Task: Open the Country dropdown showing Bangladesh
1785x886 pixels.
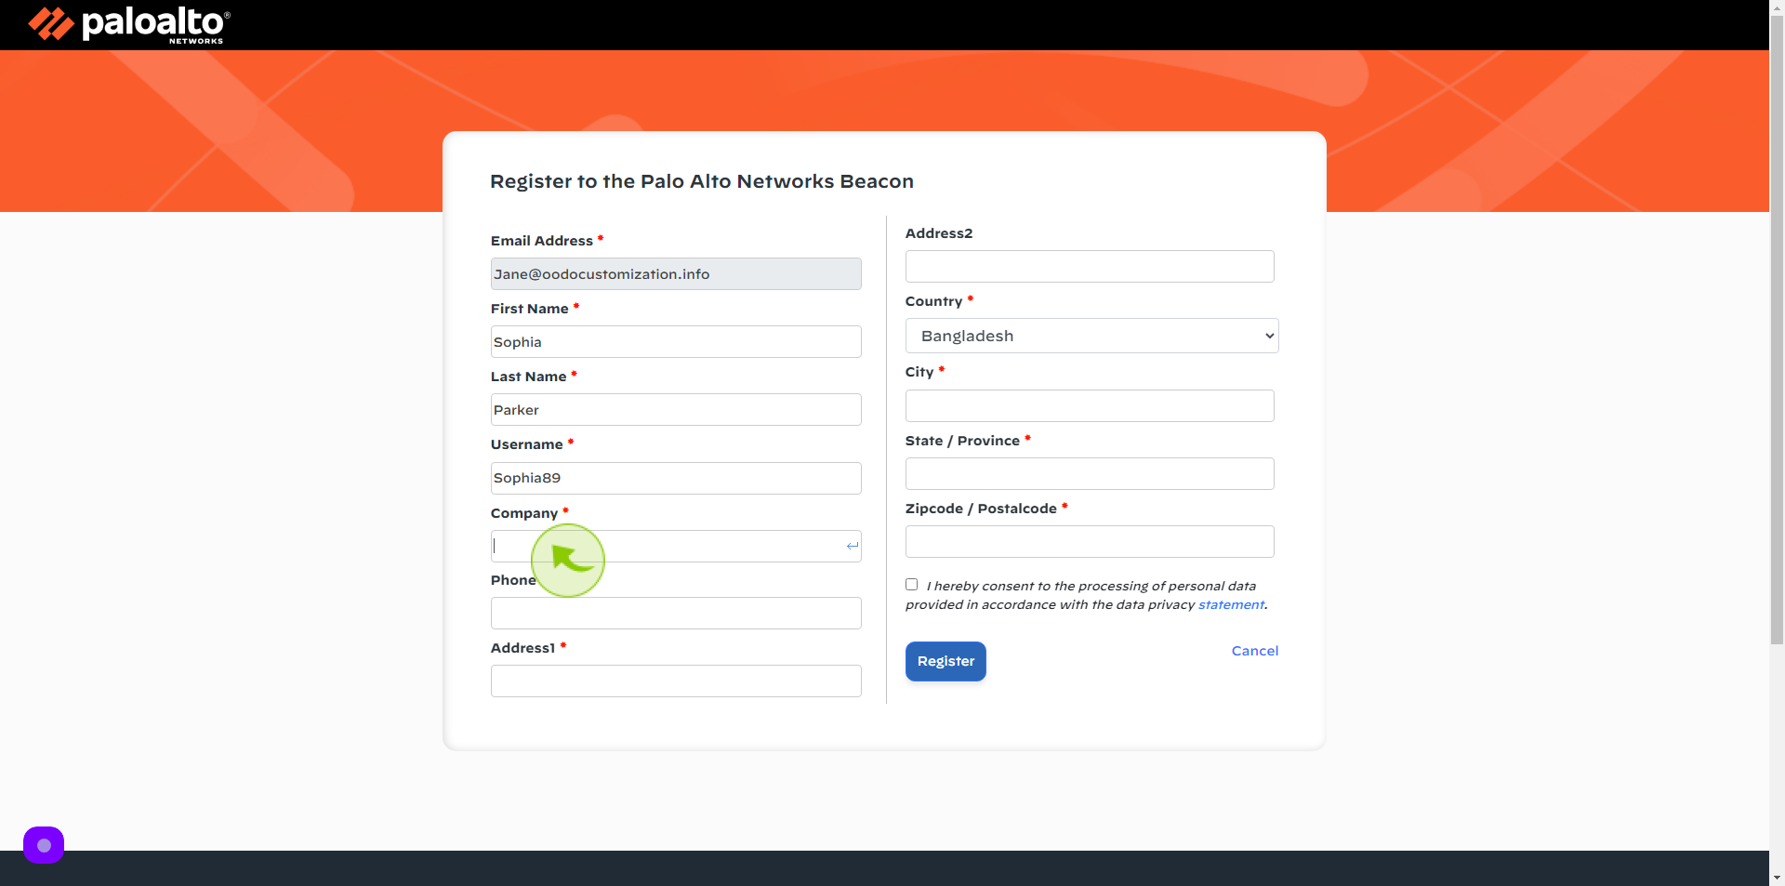Action: (x=1091, y=336)
